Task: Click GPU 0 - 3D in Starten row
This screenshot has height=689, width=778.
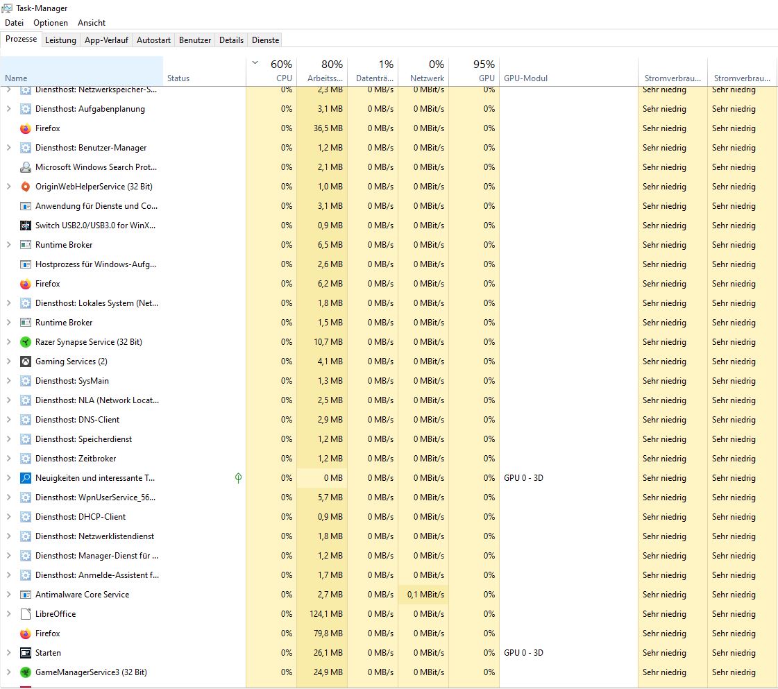Action: [523, 653]
